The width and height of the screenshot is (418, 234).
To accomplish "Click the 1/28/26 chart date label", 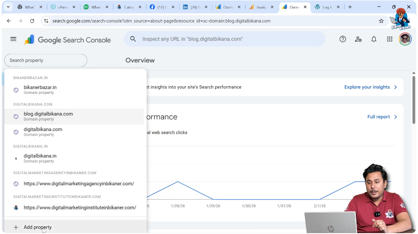I will [178, 206].
